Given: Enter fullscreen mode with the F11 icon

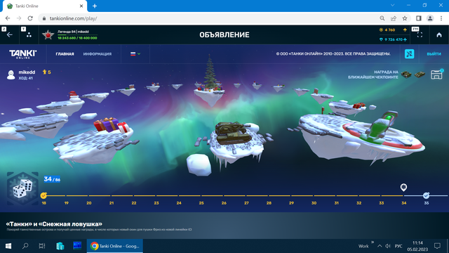Looking at the screenshot, I should [x=420, y=35].
